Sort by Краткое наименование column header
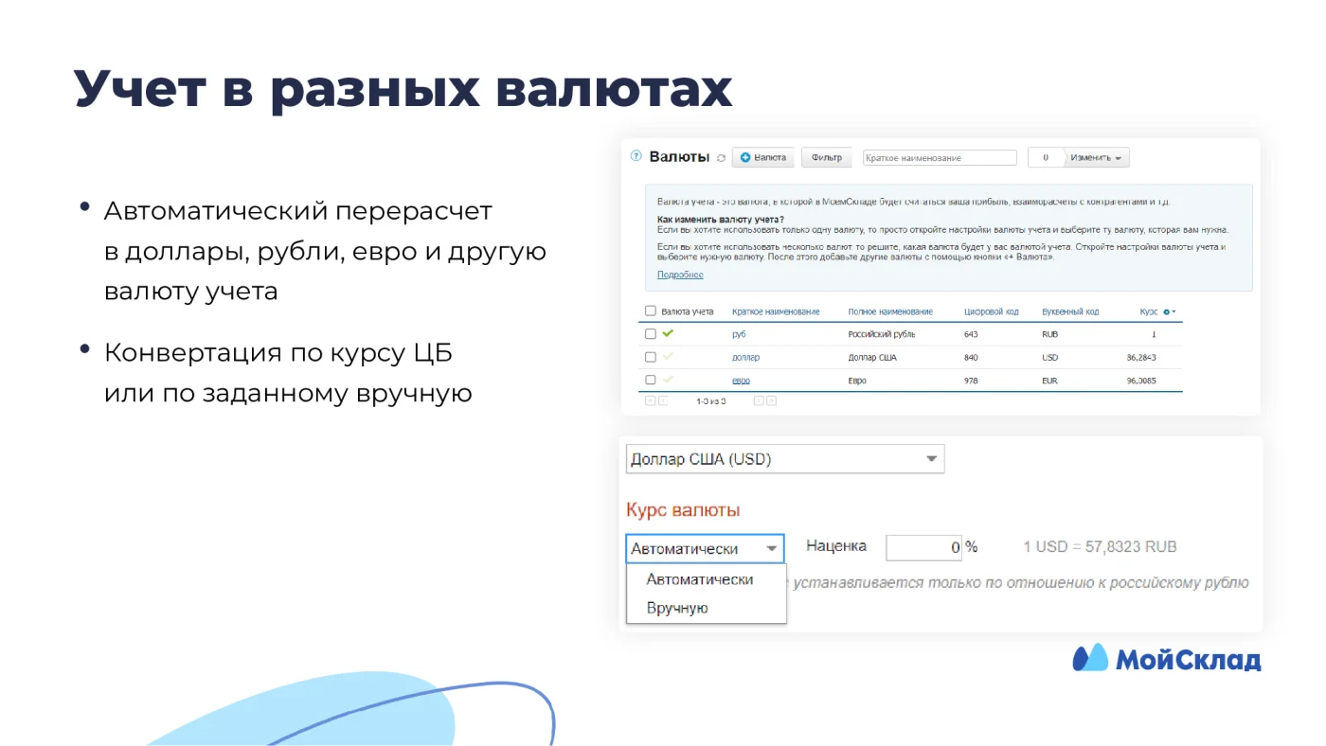1326x746 pixels. (x=776, y=311)
